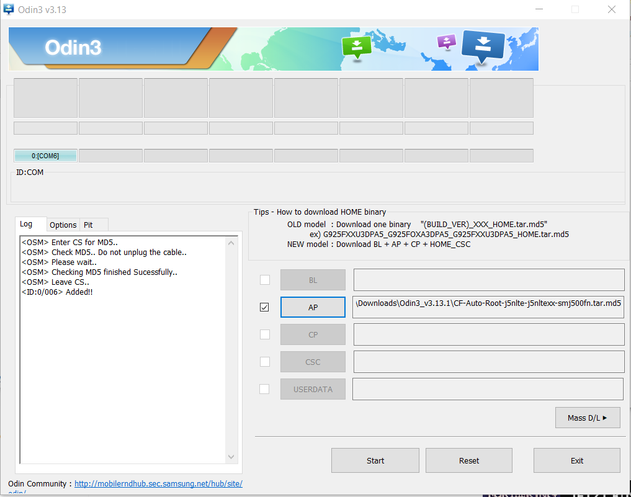The height and width of the screenshot is (497, 631).
Task: Click the Reset button
Action: (469, 460)
